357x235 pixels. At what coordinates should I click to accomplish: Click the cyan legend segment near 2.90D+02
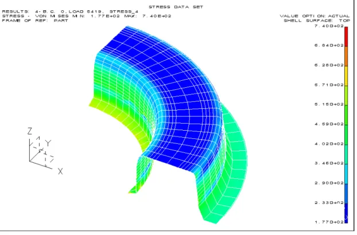[346, 174]
